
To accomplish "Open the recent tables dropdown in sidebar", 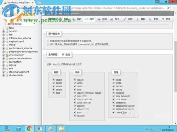I will (21, 24).
